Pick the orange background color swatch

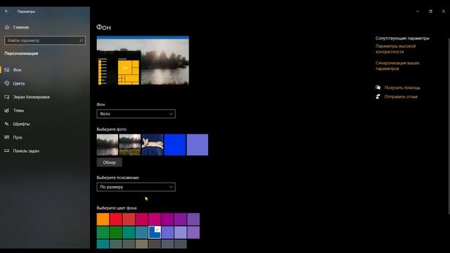coord(103,219)
